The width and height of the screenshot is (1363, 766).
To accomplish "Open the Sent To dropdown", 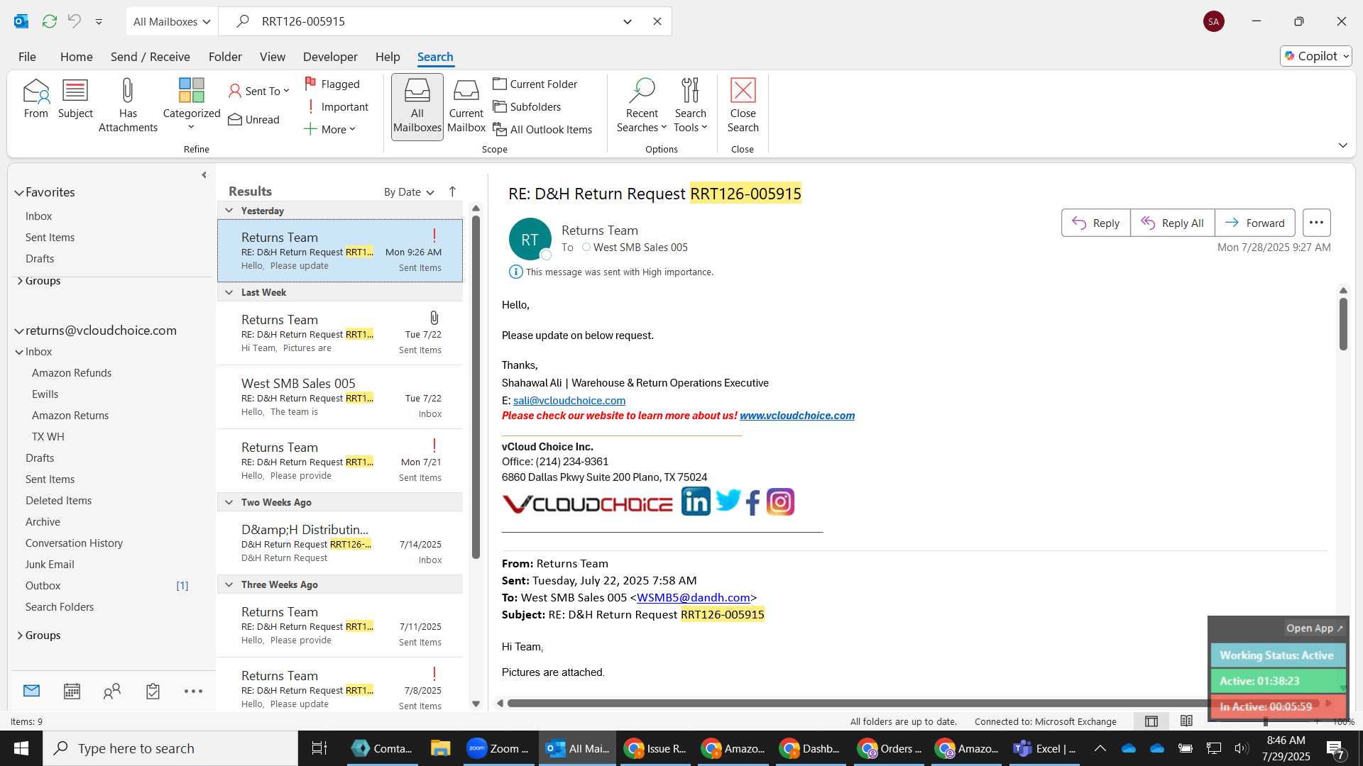I will pos(259,91).
